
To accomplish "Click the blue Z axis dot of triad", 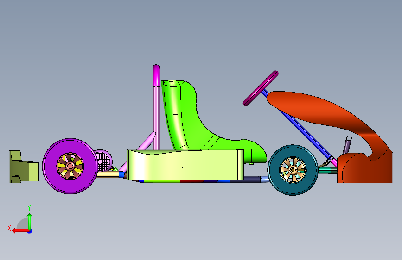I will pyautogui.click(x=30, y=231).
